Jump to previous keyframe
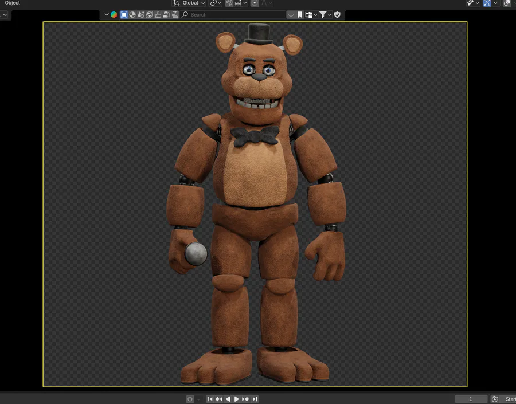Screen dimensions: 516x404 [219, 399]
